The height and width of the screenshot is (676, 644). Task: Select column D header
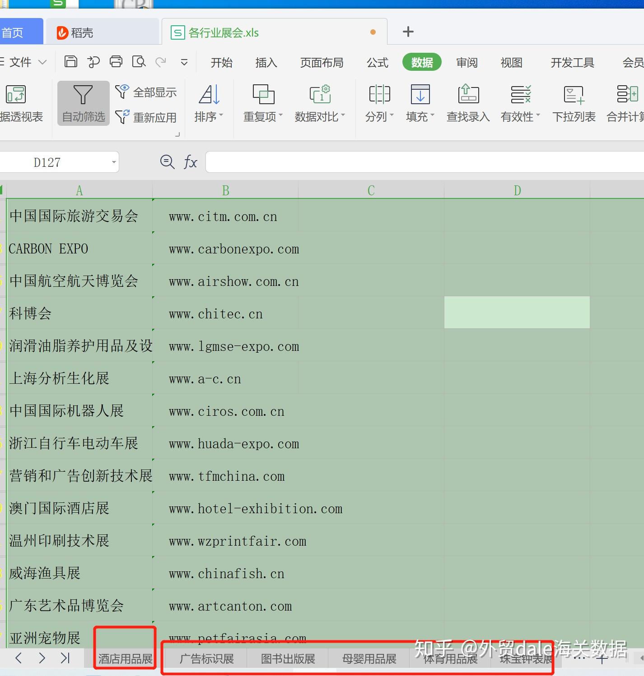[x=517, y=190]
